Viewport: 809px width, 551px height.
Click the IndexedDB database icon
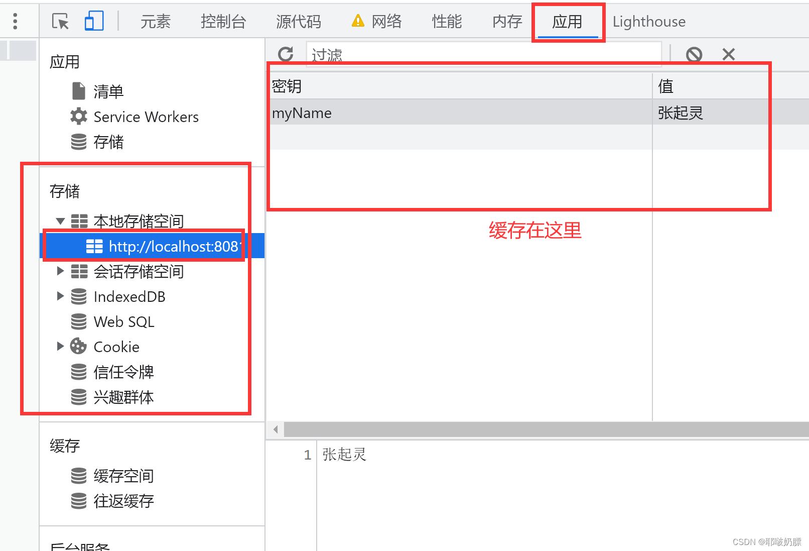pos(79,296)
